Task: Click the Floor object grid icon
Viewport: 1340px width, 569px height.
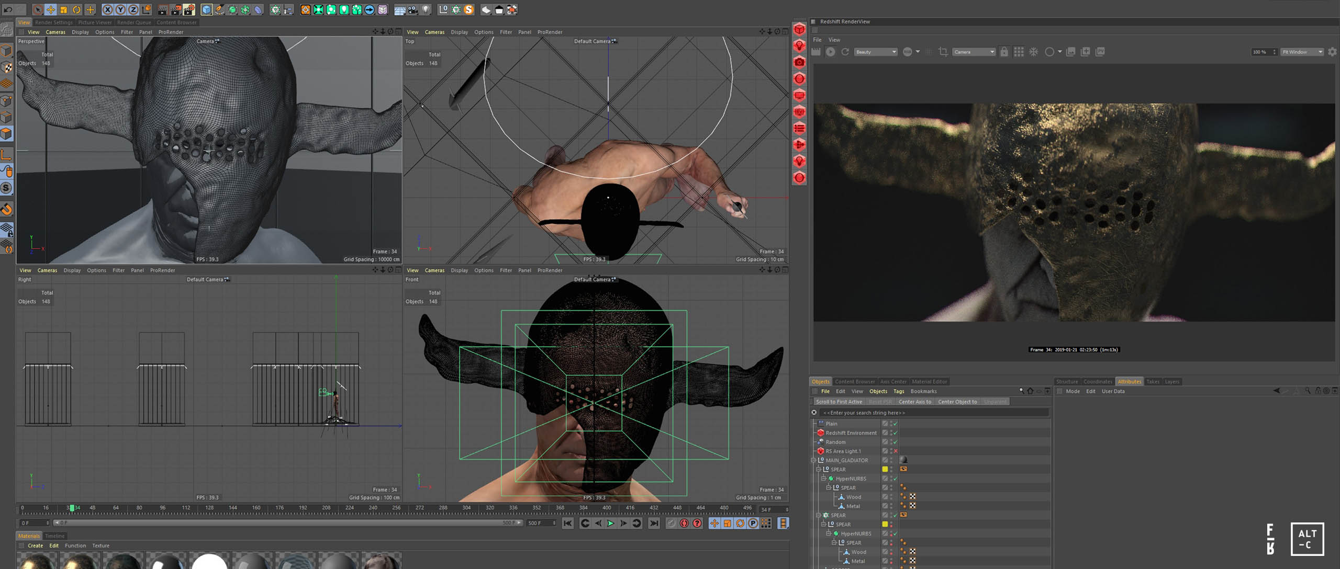Action: pos(400,9)
